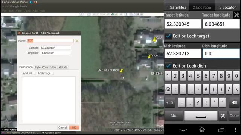
Task: Open the View tab in Edit Placemark dialog
Action: (x=53, y=67)
